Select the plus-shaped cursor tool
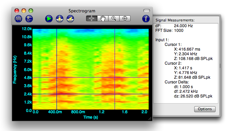 click(92, 18)
